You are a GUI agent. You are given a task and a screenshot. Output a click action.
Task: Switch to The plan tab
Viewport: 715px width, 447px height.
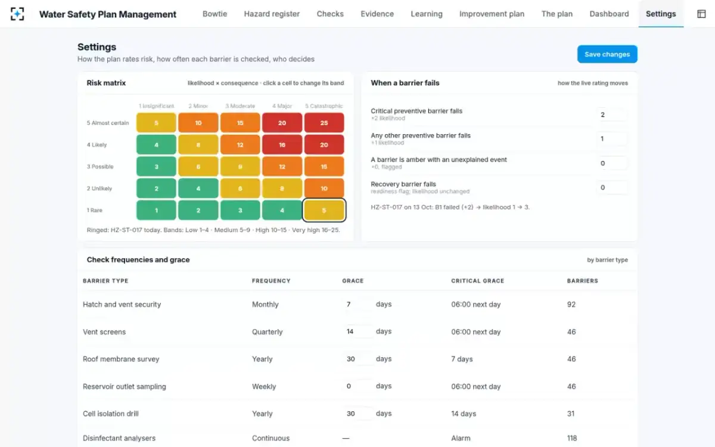[557, 14]
